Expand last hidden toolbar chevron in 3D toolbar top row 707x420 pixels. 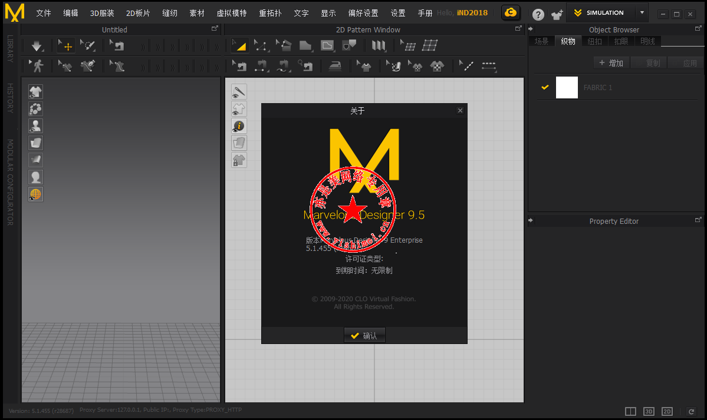217,47
